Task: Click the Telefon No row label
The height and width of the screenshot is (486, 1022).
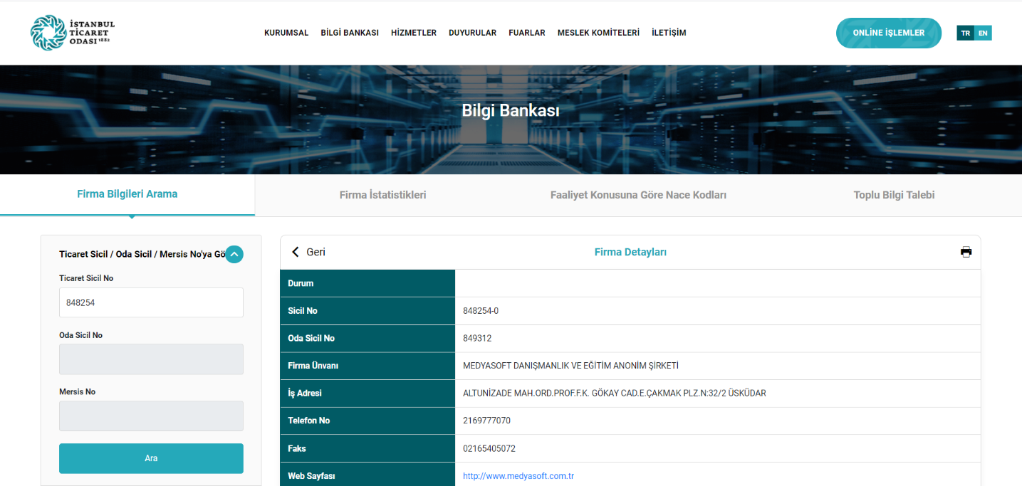Action: tap(309, 421)
